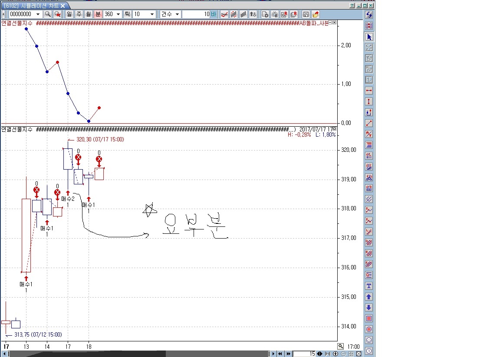Screen dimensions: 500x357
Task: Click the bar count field showing 15
Action: [304, 354]
